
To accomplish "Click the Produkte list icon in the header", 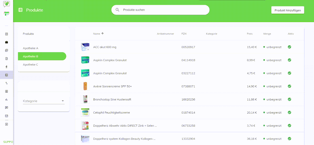I will click(x=20, y=10).
